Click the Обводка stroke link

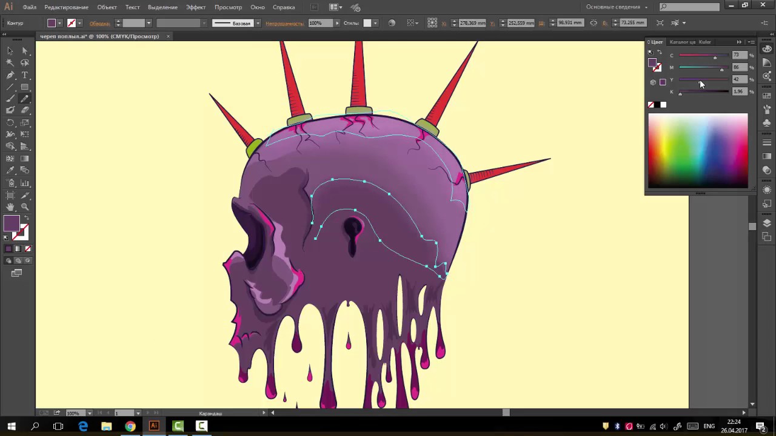[x=99, y=24]
